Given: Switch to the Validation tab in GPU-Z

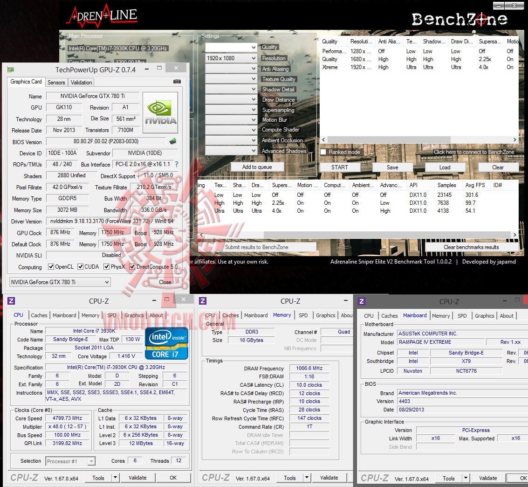Looking at the screenshot, I should point(81,82).
